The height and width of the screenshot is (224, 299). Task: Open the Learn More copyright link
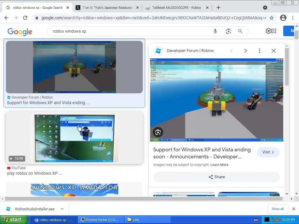[219, 165]
